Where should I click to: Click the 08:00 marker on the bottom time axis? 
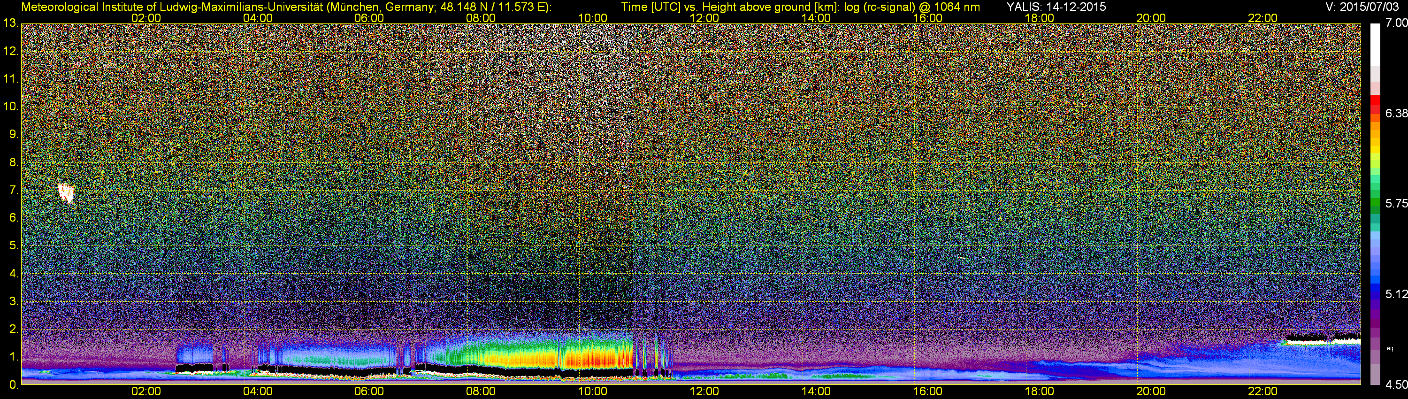tap(481, 391)
